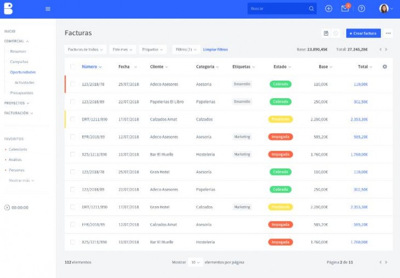This screenshot has height=278, width=400.
Task: Click the plus circle add icon
Action: pyautogui.click(x=329, y=9)
